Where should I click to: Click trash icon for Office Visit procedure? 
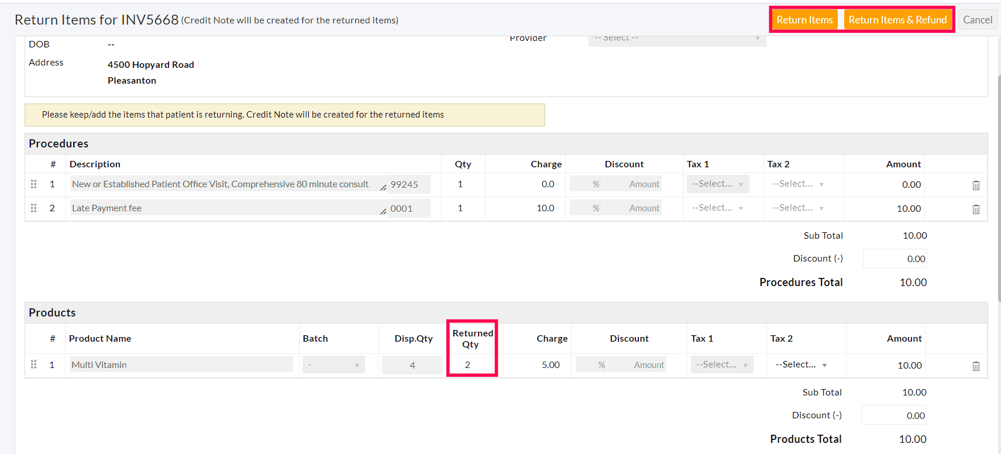(975, 185)
